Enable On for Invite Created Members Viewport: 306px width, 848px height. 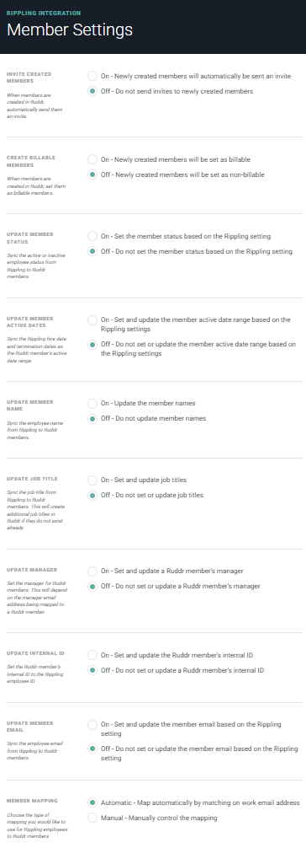click(92, 76)
